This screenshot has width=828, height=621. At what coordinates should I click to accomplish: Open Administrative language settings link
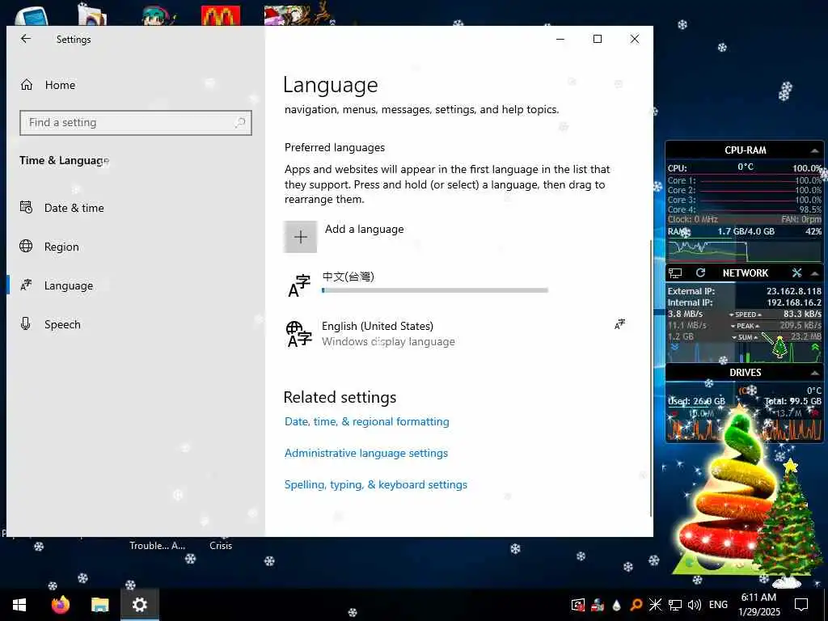coord(366,453)
